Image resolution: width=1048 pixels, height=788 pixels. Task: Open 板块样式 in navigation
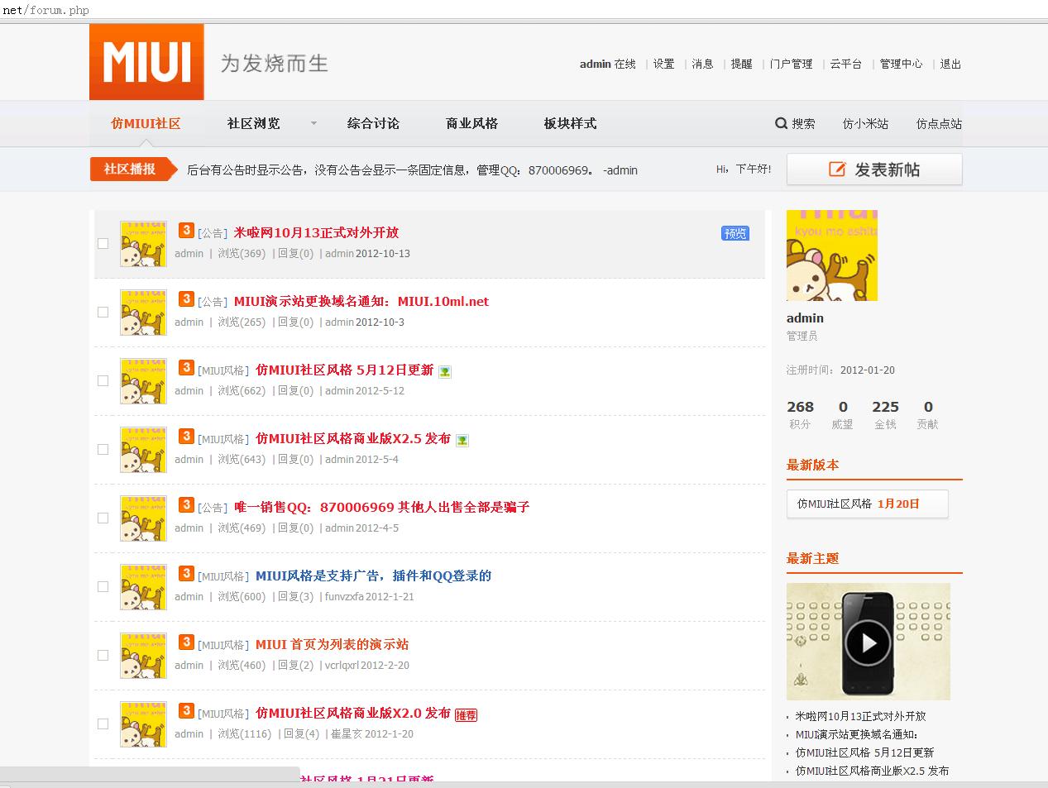[570, 123]
